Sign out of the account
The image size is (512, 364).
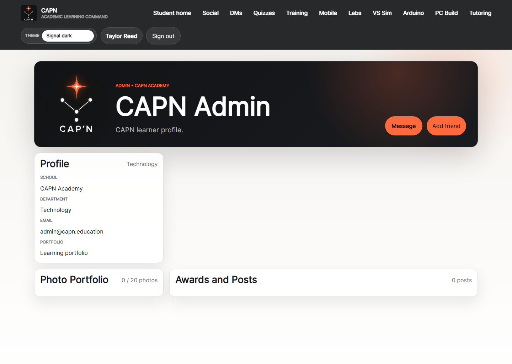click(163, 36)
